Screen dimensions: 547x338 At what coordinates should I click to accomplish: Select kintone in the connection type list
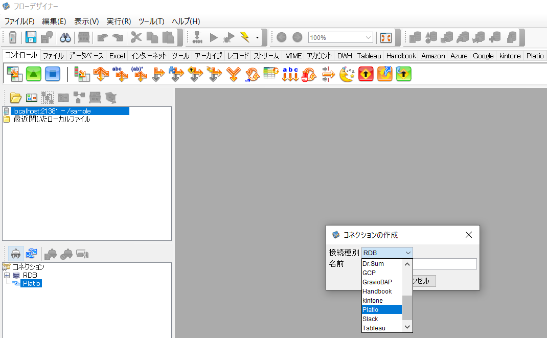382,300
